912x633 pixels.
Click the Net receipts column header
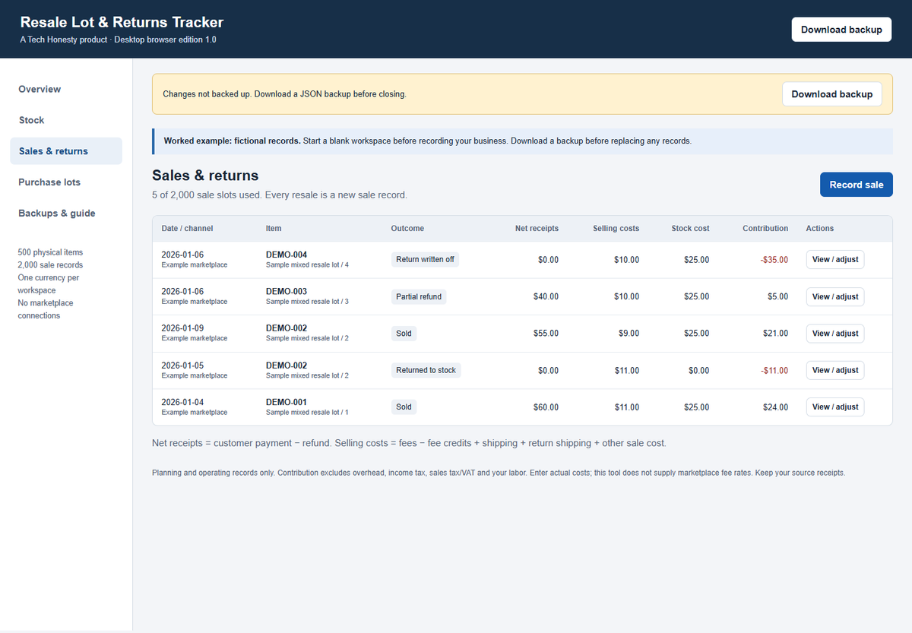pyautogui.click(x=537, y=228)
